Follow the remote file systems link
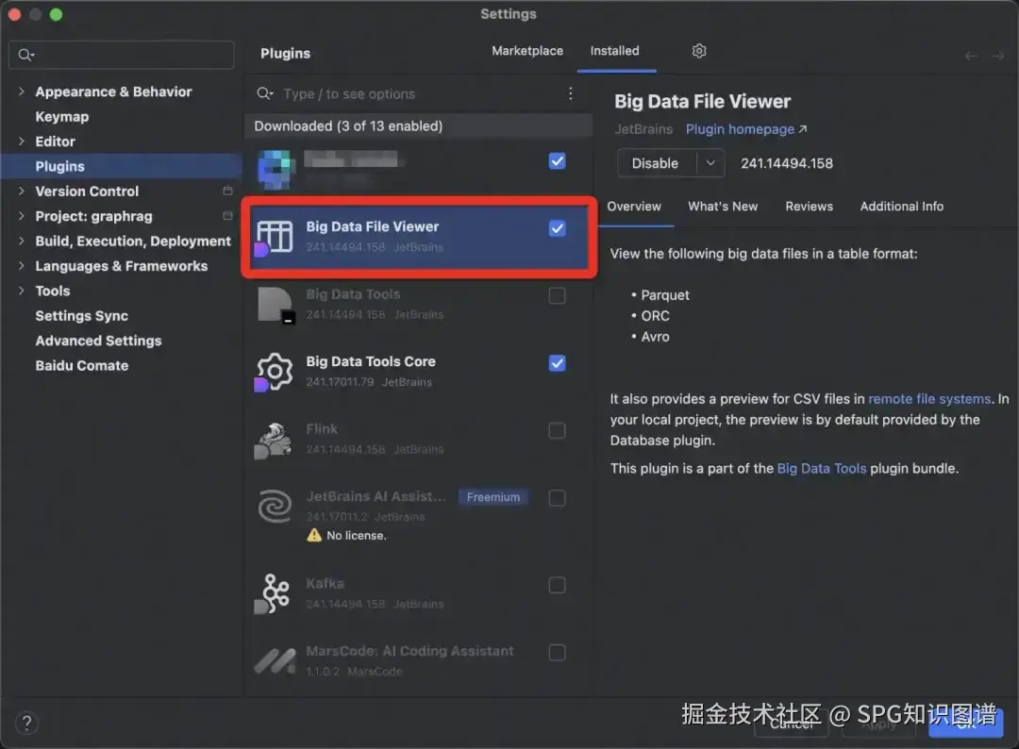1019x749 pixels. coord(929,399)
